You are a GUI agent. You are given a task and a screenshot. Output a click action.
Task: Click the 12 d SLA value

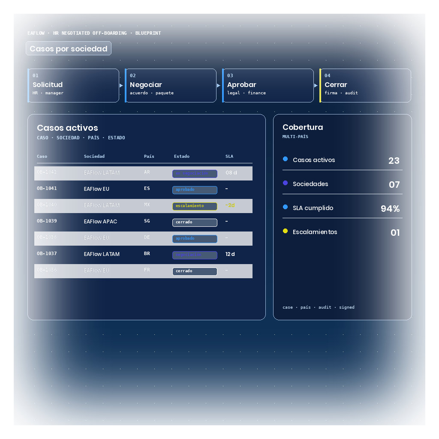(230, 254)
